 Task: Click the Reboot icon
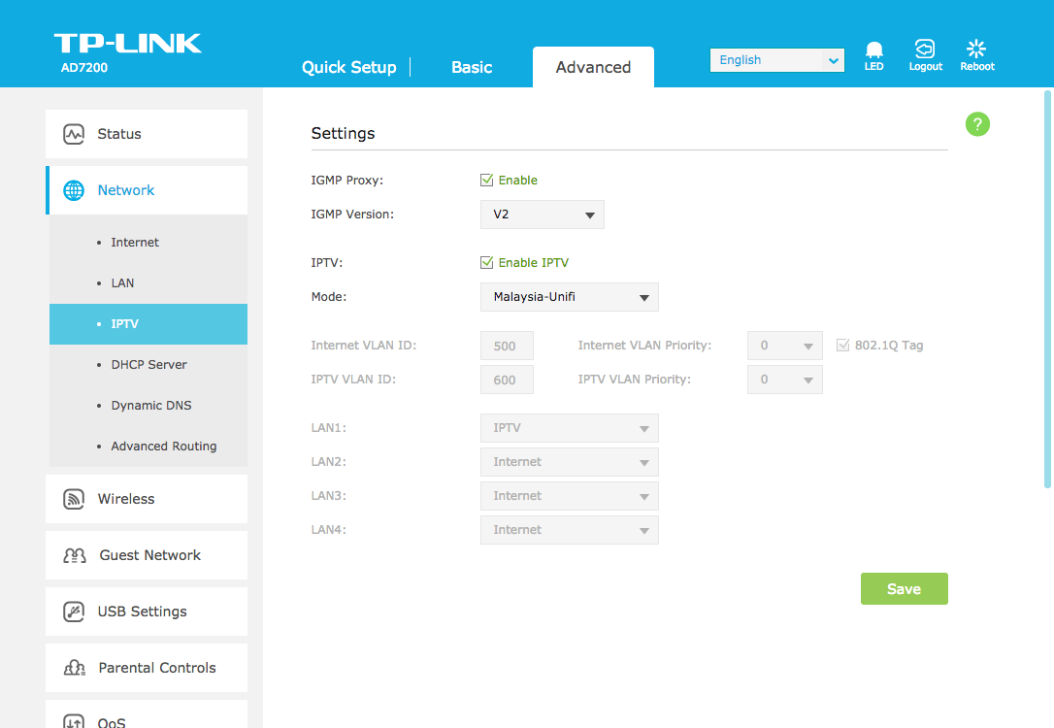point(976,49)
